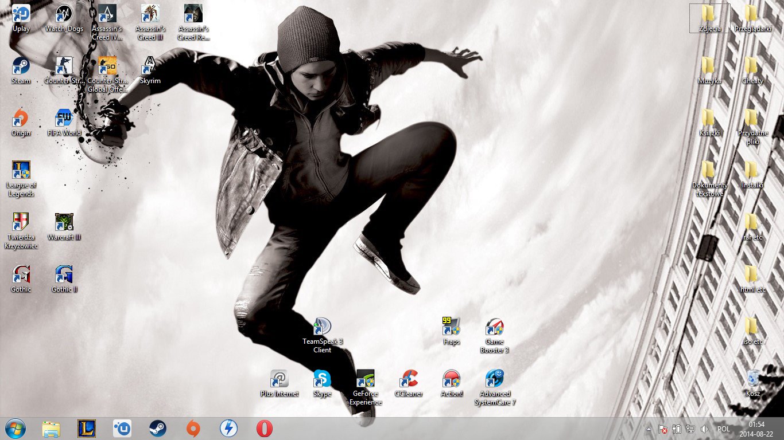Launch Opera from the taskbar
784x440 pixels.
264,429
